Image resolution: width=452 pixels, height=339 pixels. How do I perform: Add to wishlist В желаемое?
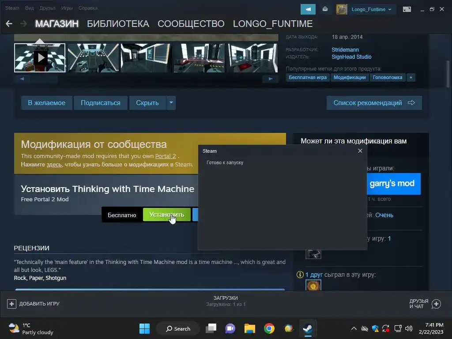tap(46, 103)
